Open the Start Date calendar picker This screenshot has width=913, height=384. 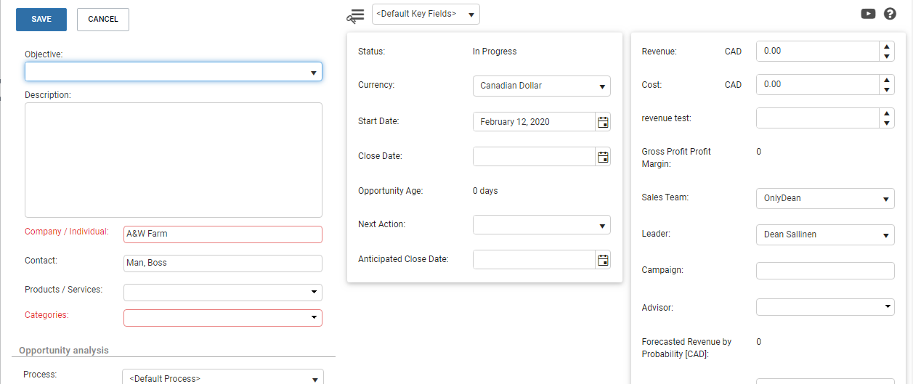pyautogui.click(x=603, y=122)
